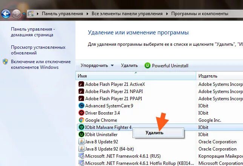
Task: Open Включение или отключение компонентов Windows
Action: pyautogui.click(x=41, y=64)
